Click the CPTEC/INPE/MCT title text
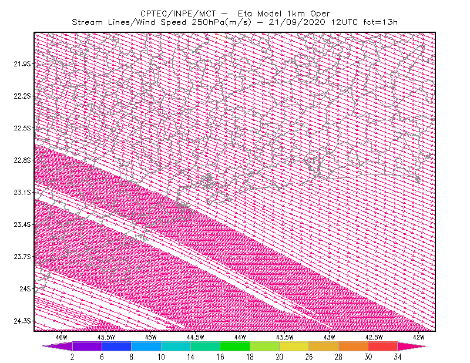This screenshot has height=363, width=470. pos(178,14)
